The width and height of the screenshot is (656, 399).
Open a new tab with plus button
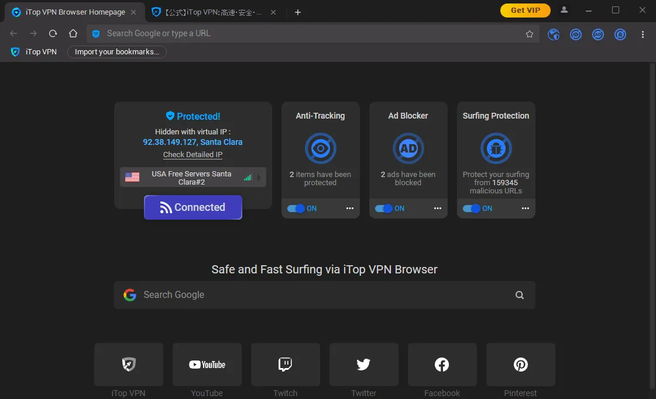298,12
